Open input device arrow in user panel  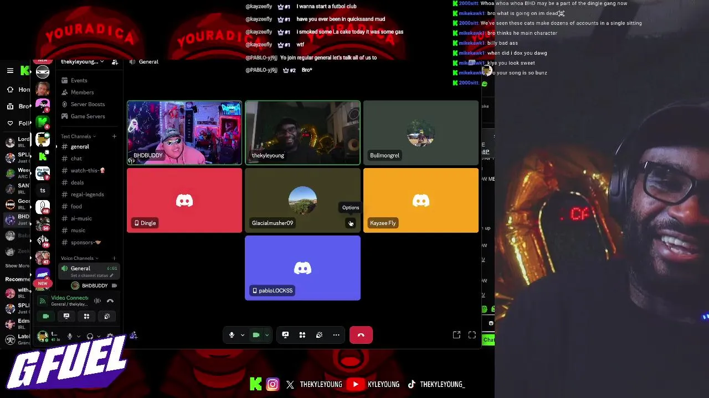point(78,336)
